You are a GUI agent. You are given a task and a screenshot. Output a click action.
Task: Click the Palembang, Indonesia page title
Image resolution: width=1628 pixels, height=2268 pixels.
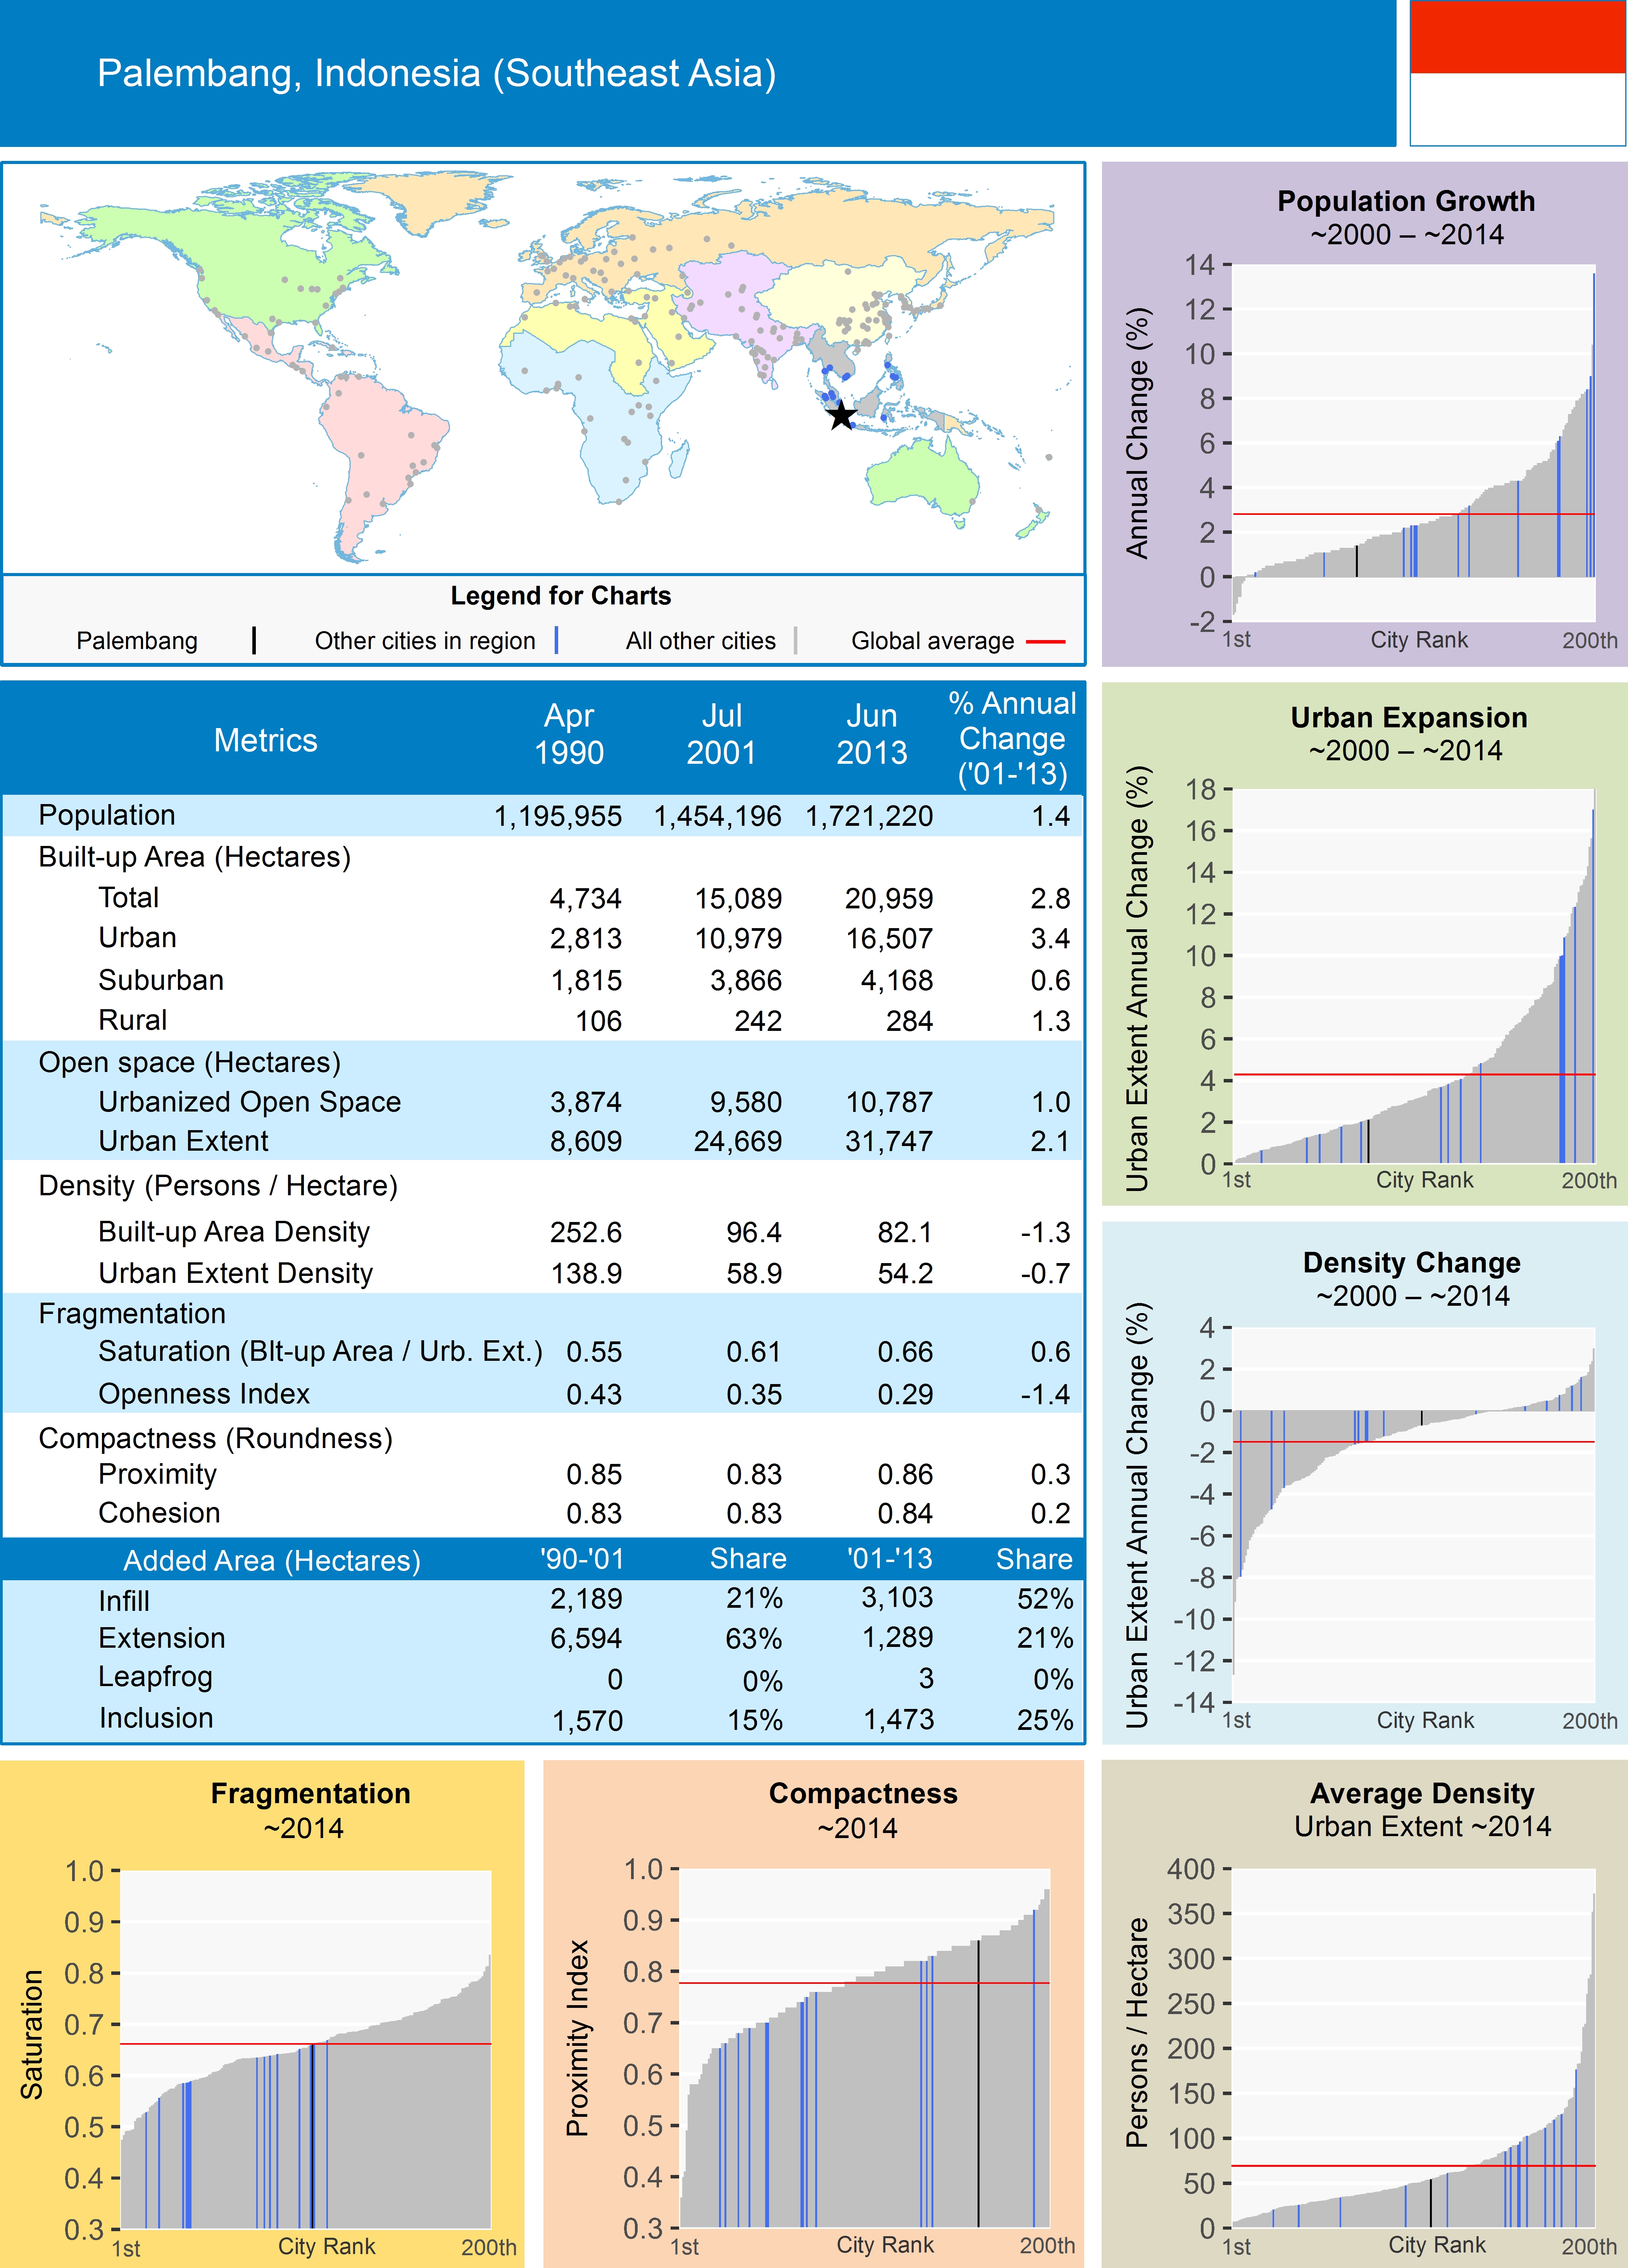(436, 73)
